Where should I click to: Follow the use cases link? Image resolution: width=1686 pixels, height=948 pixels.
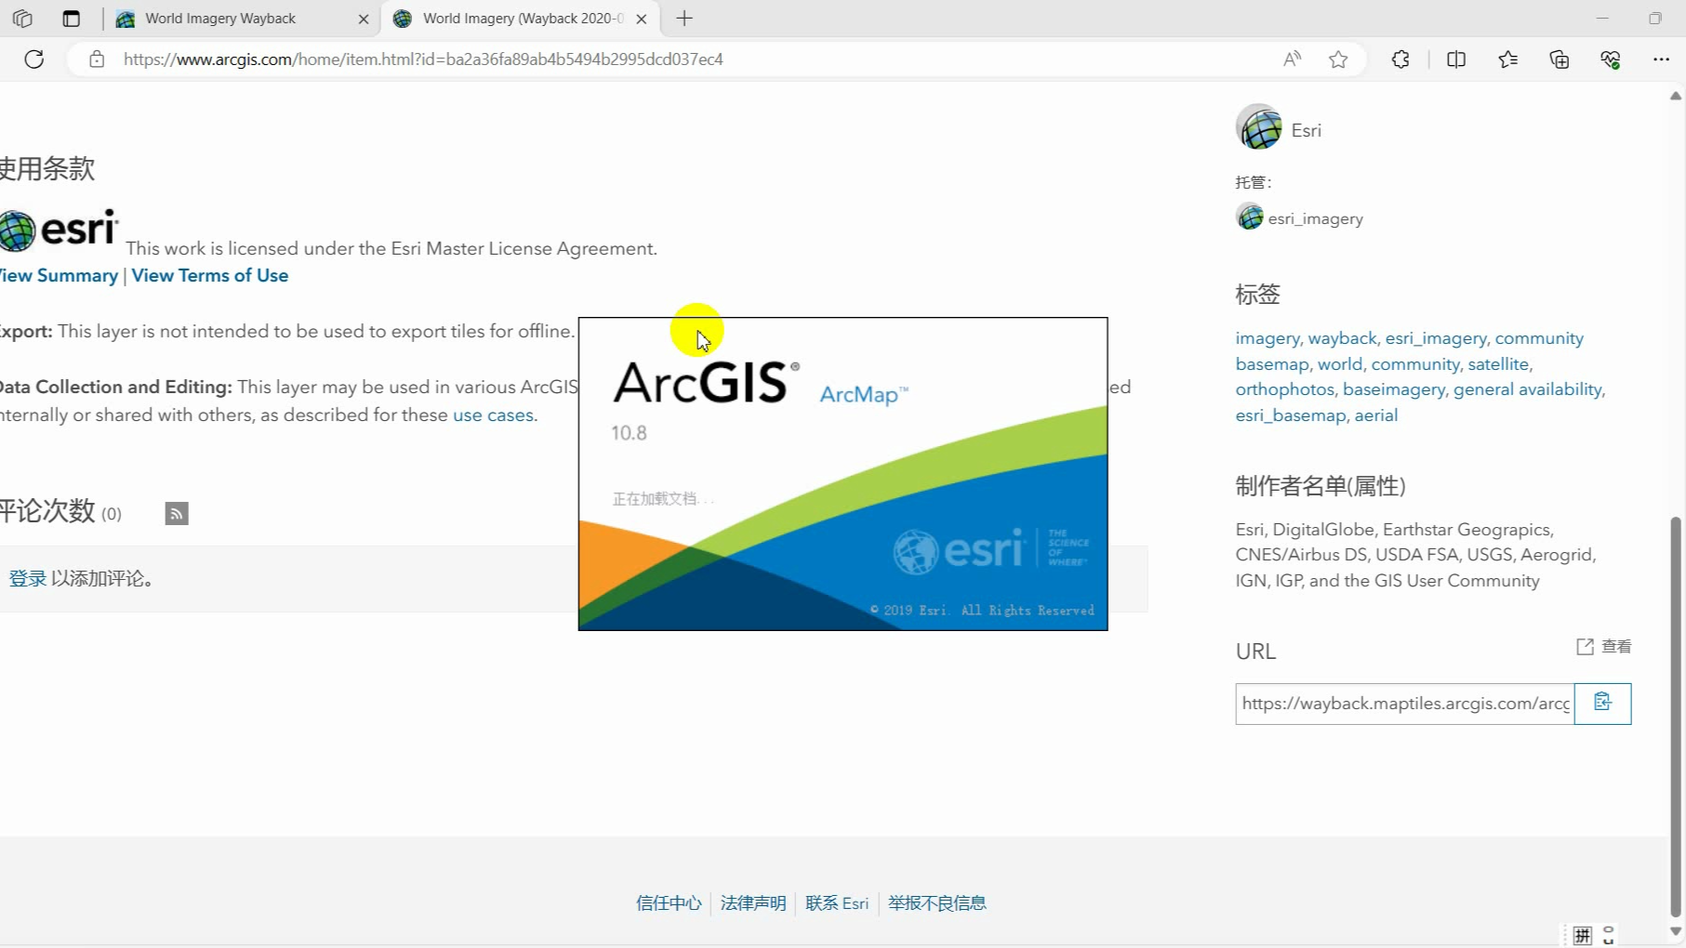pos(493,415)
